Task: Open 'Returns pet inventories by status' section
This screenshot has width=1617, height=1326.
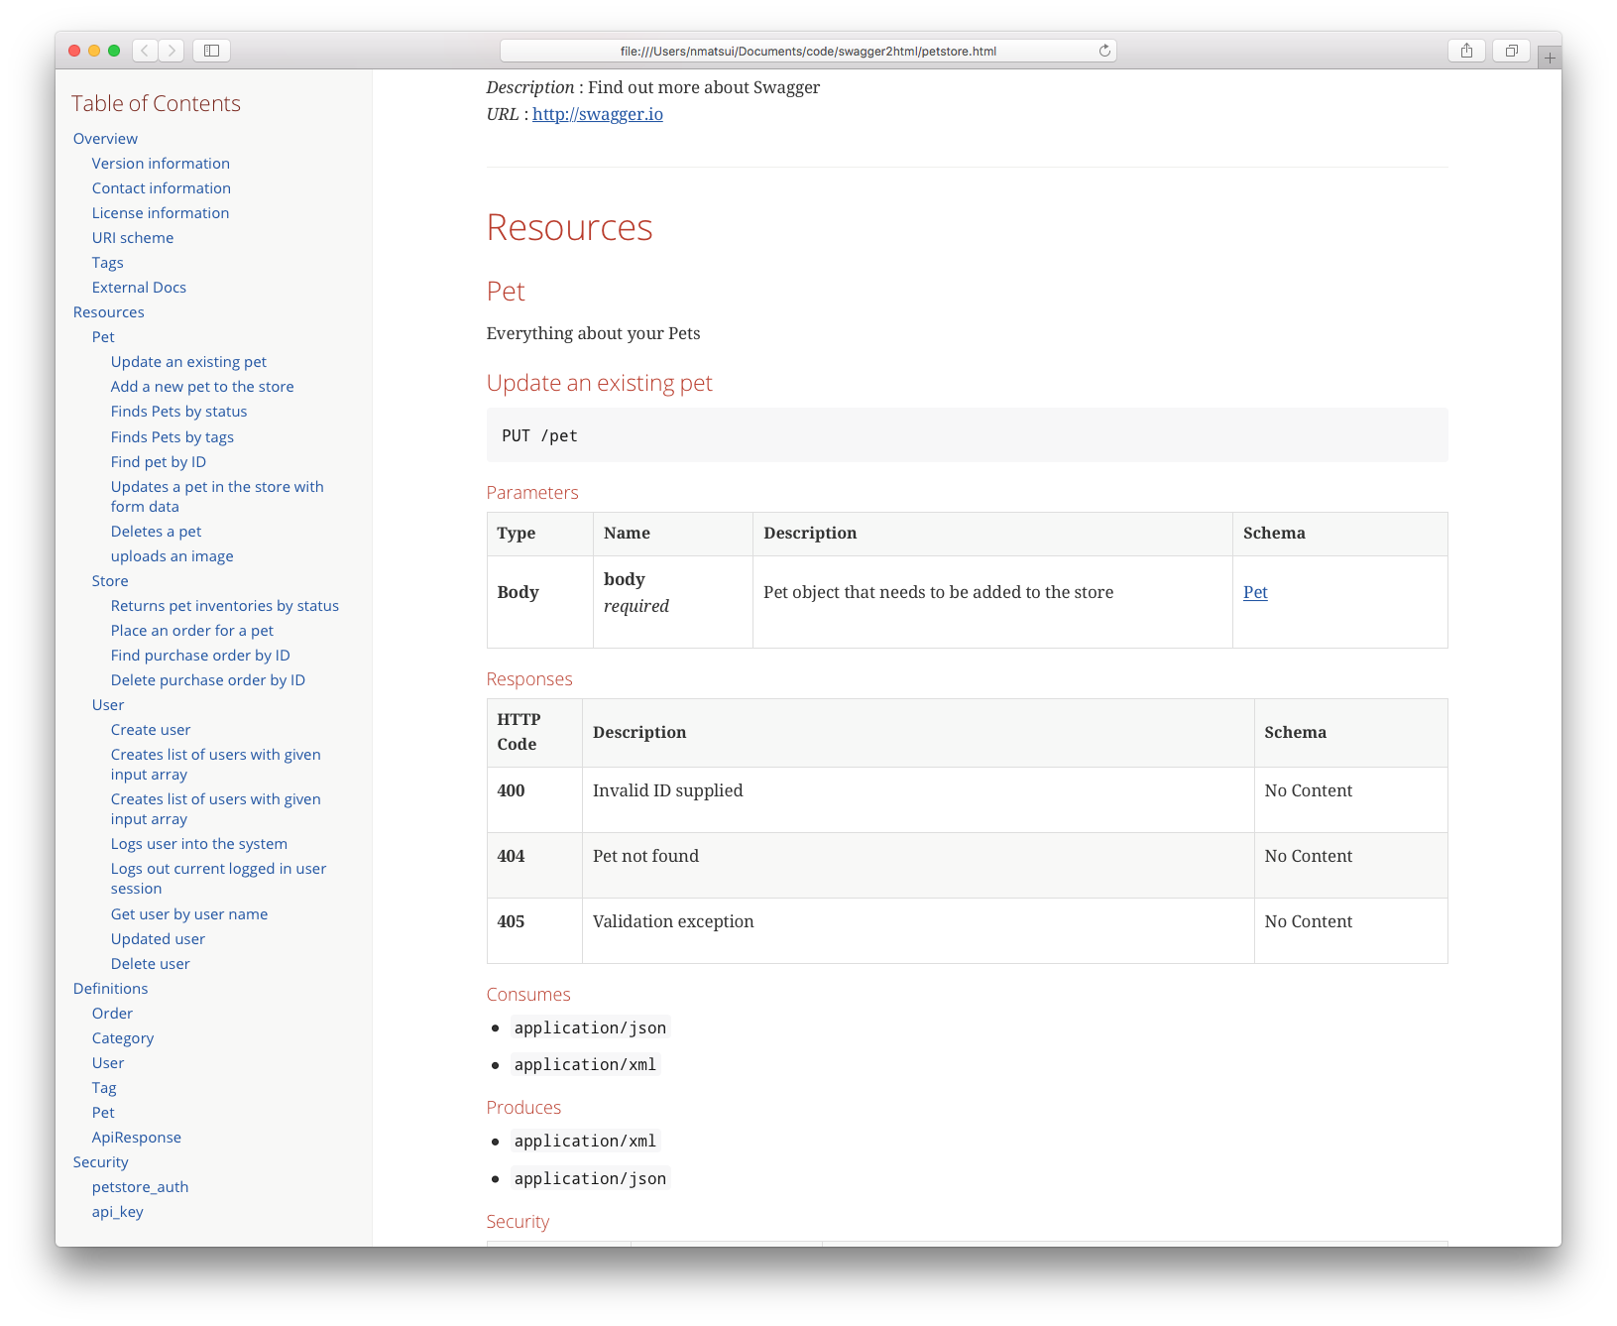Action: (x=224, y=605)
